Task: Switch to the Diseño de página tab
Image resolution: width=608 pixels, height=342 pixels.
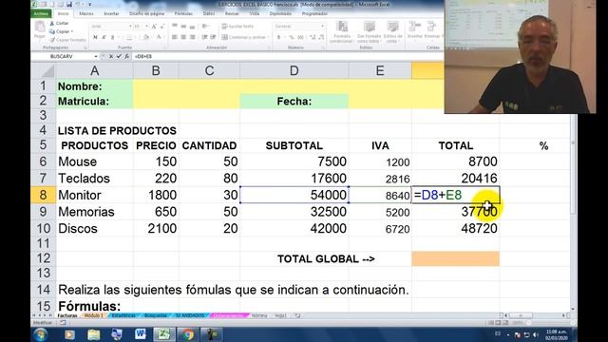Action: [146, 13]
